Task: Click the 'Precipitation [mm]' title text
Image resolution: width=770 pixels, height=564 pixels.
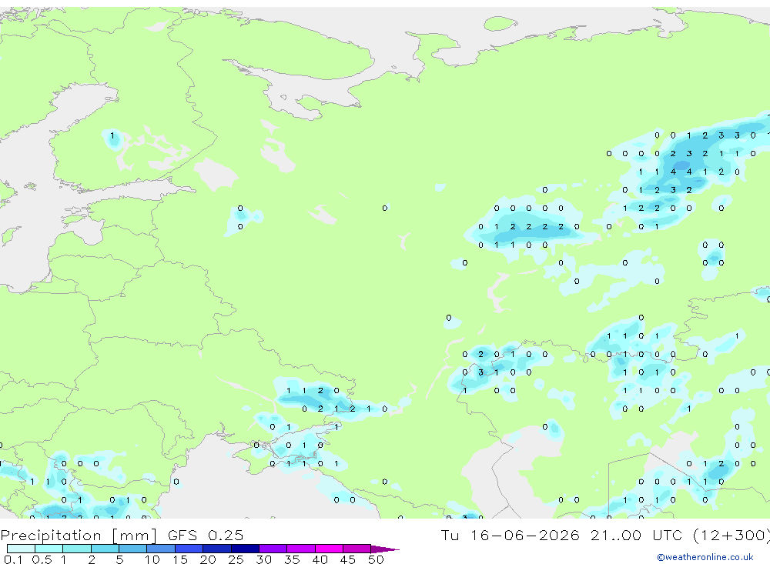Action: click(79, 536)
